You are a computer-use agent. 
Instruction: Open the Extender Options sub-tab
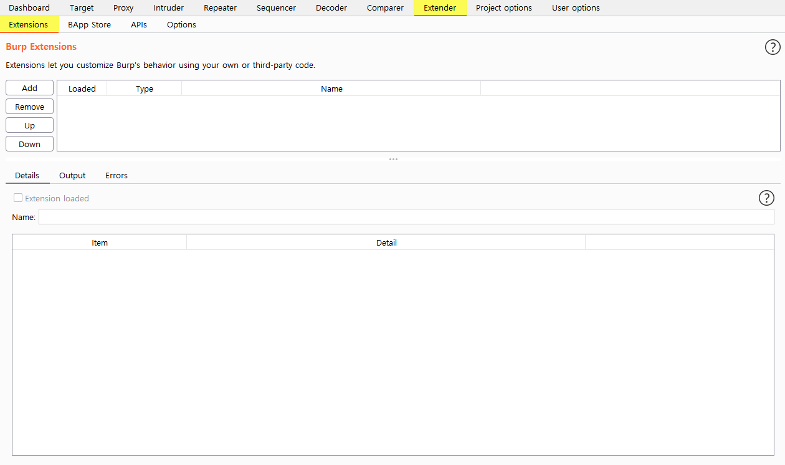(181, 24)
